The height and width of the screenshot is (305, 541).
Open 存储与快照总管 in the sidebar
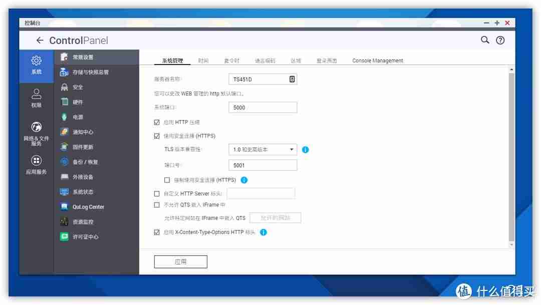97,72
